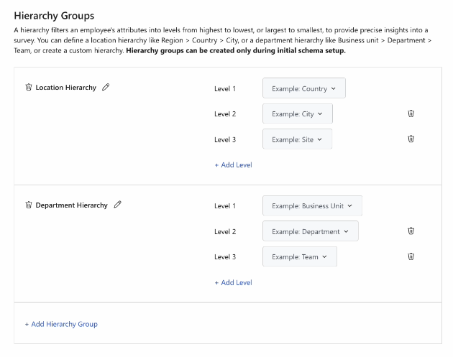
Task: Rename Department Hierarchy using pencil icon
Action: 117,205
